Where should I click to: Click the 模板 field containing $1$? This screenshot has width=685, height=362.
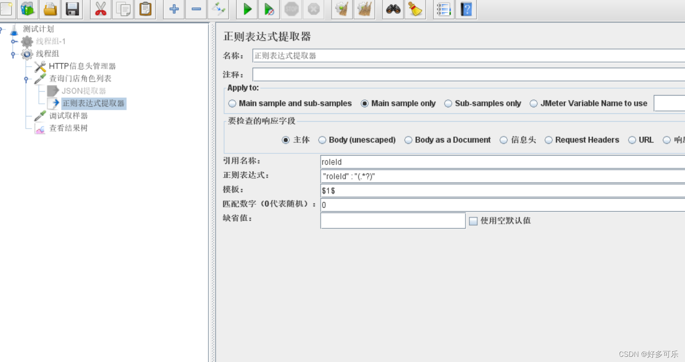(502, 190)
